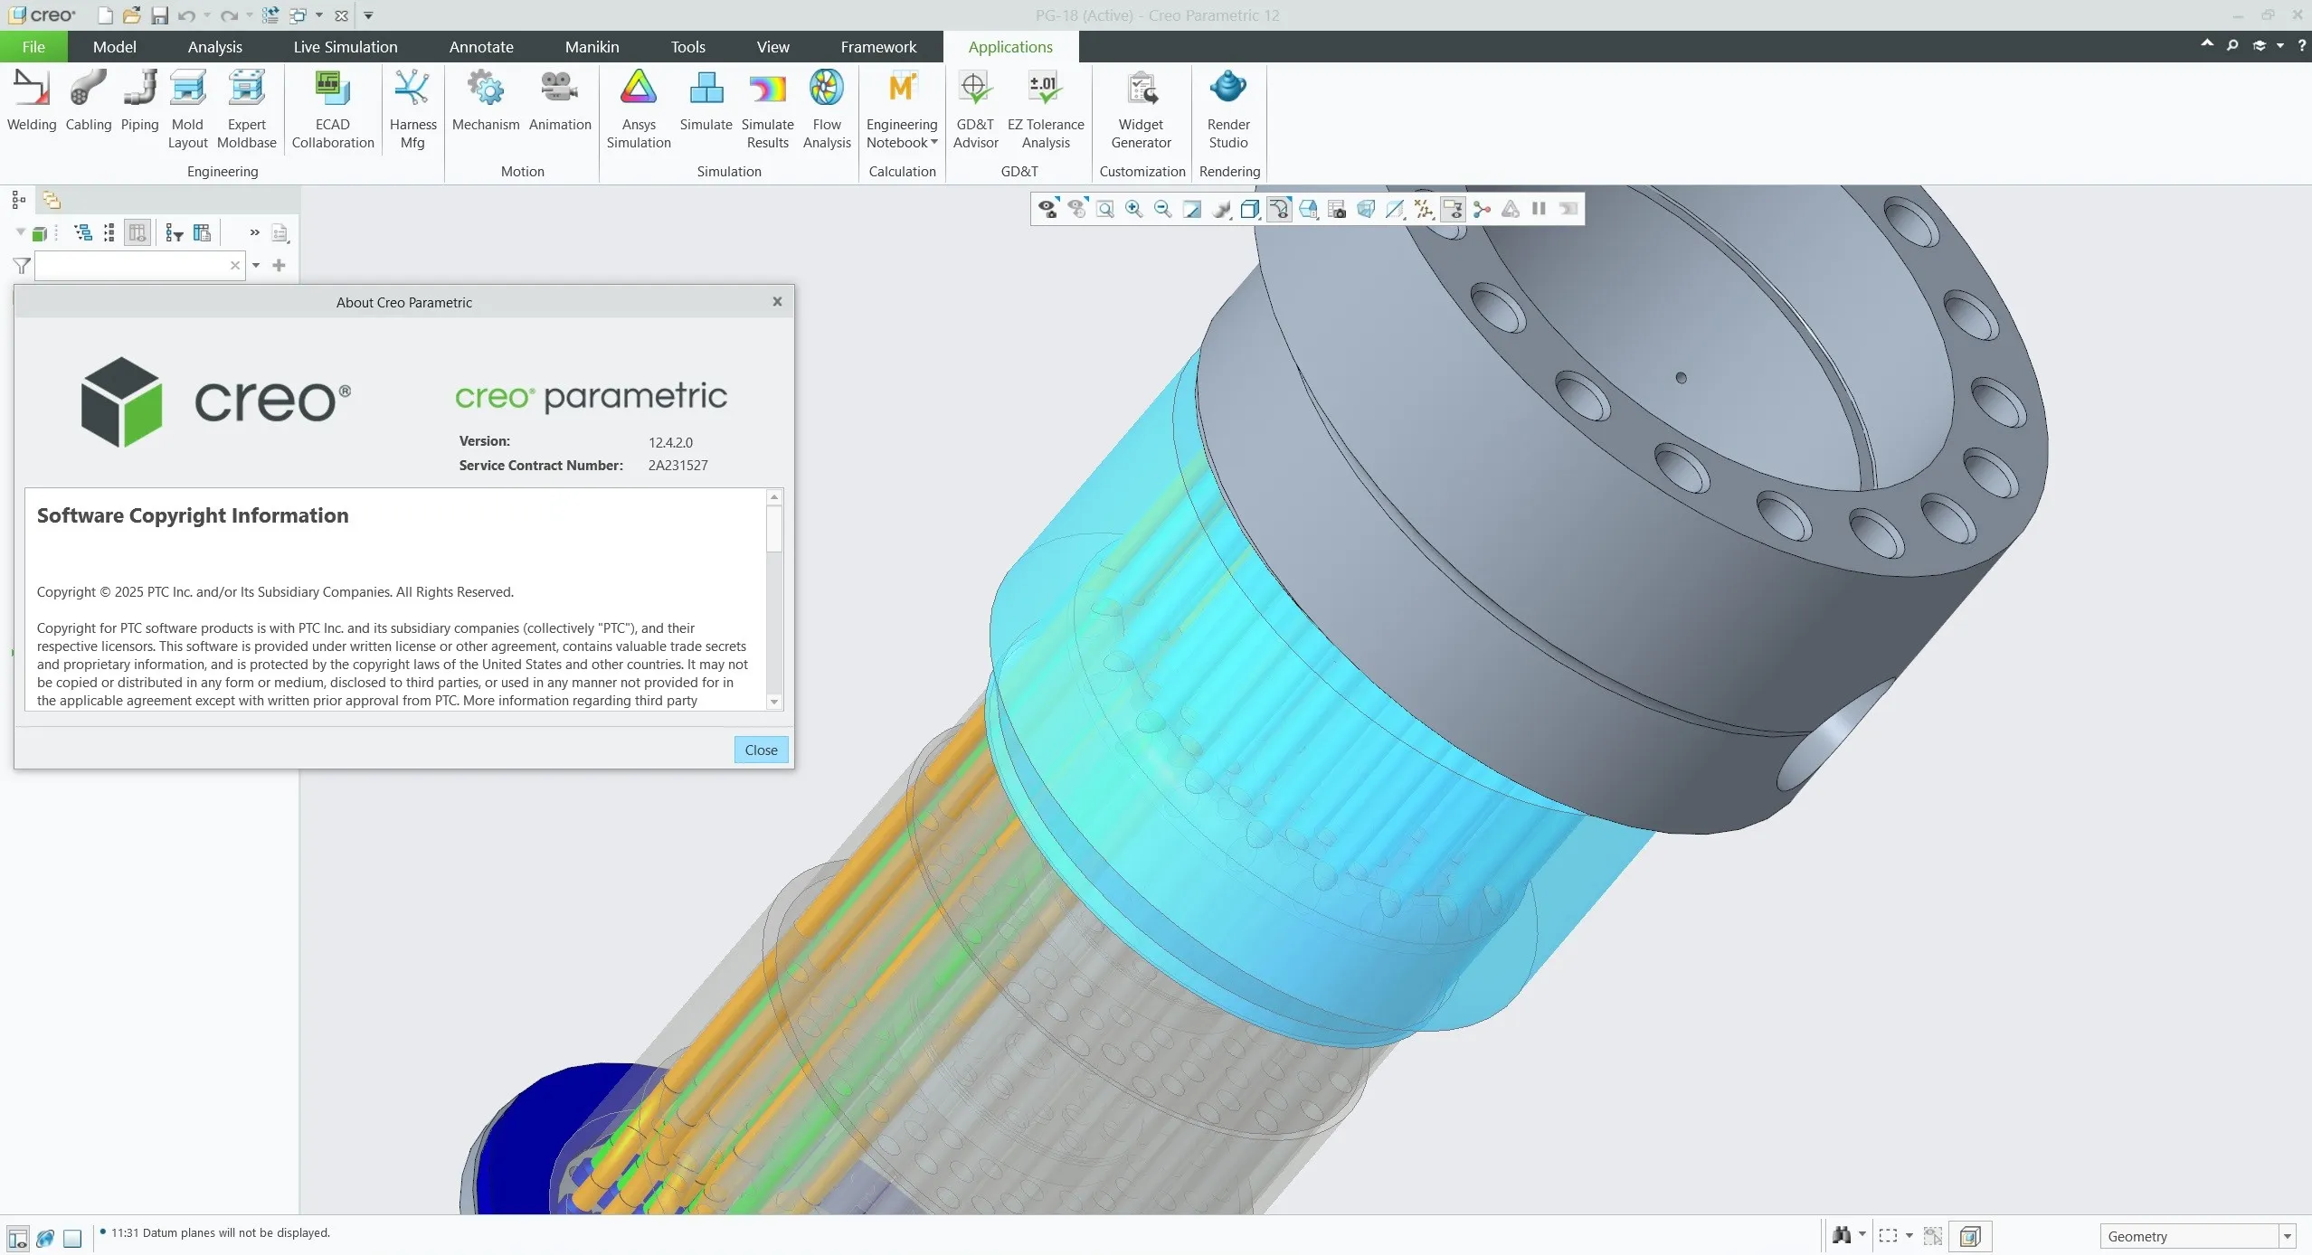
Task: Start an Ansys Simulation
Action: (x=638, y=109)
